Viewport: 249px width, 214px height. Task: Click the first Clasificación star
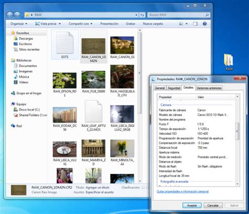pos(143,187)
